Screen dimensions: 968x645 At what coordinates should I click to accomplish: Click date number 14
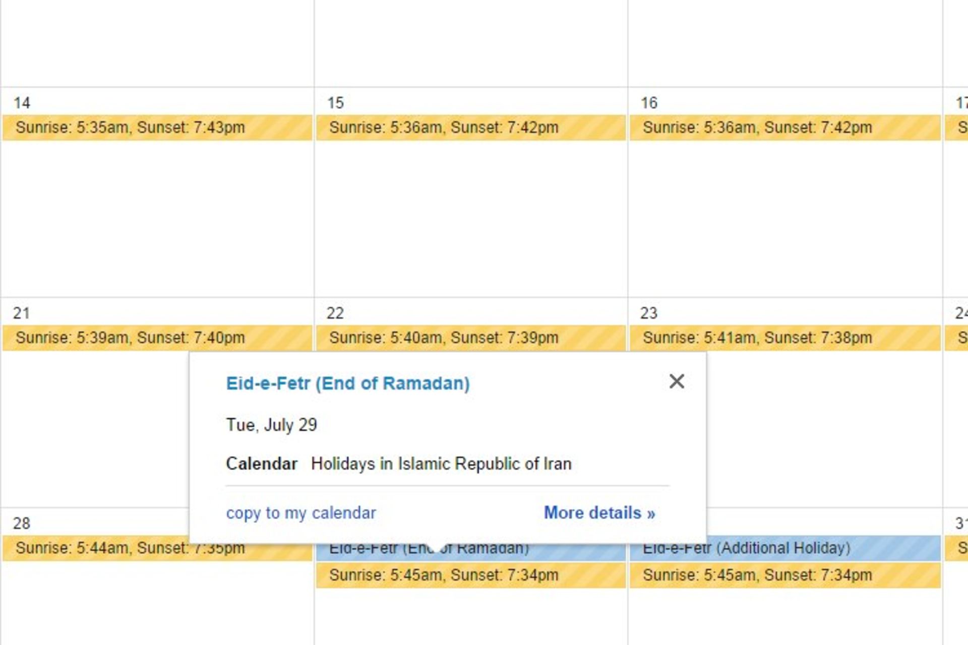tap(22, 103)
